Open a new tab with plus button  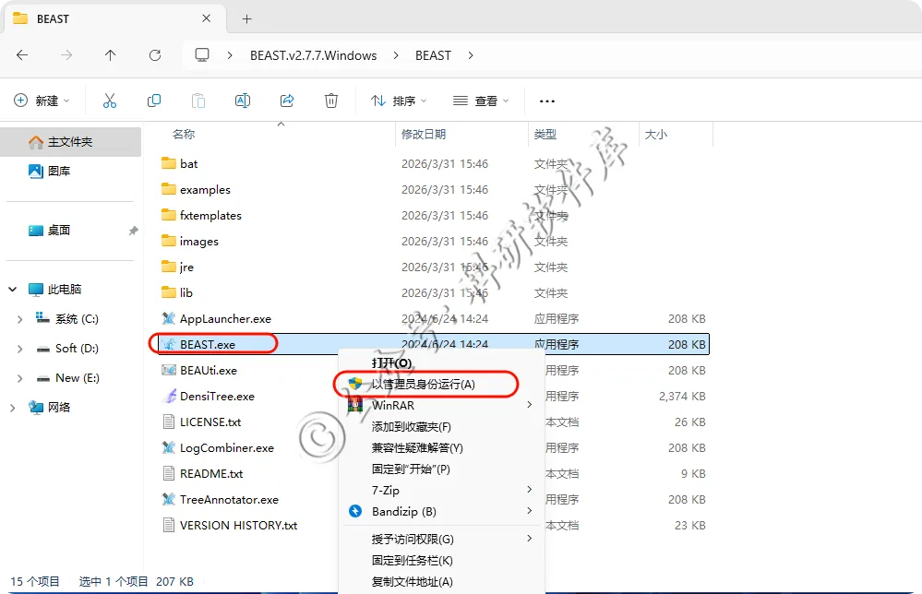point(247,18)
